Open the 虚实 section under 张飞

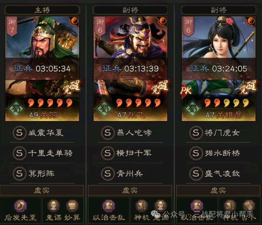pos(130,190)
